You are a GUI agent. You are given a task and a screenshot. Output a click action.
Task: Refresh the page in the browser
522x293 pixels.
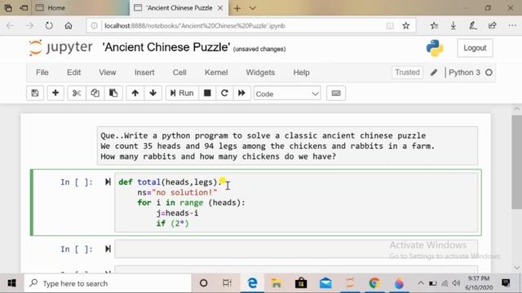(49, 25)
